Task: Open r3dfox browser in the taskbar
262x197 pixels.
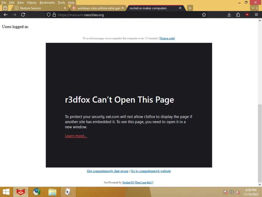Action: [21, 192]
